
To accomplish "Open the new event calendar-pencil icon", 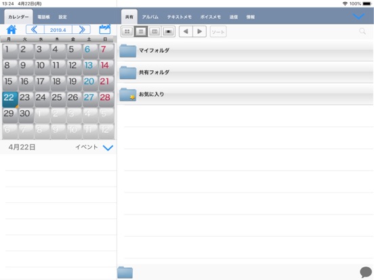I will click(105, 29).
